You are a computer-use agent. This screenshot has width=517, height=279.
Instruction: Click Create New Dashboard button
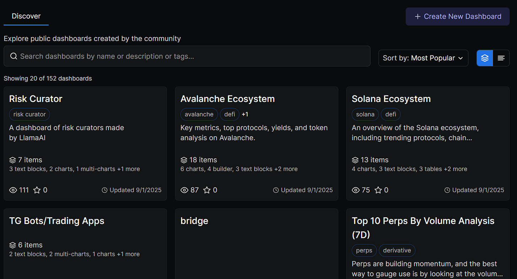(458, 17)
